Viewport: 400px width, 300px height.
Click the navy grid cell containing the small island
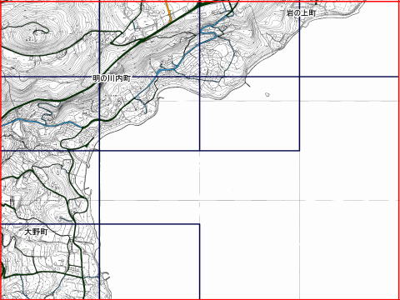pos(249,113)
